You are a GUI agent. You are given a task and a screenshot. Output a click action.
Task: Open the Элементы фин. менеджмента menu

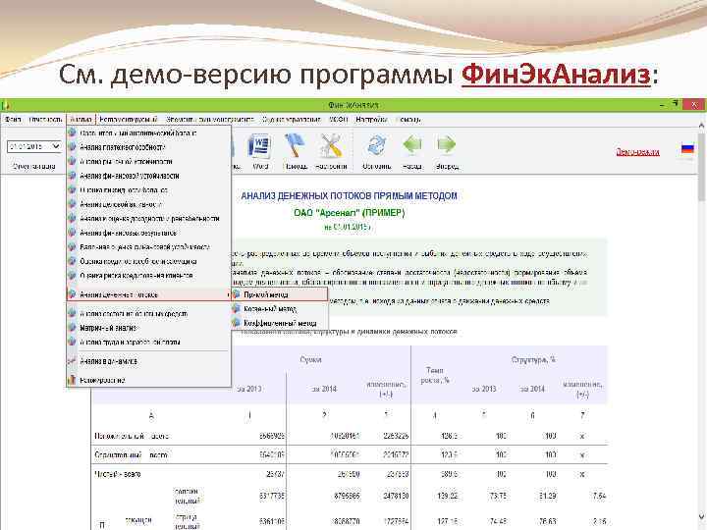pos(210,120)
